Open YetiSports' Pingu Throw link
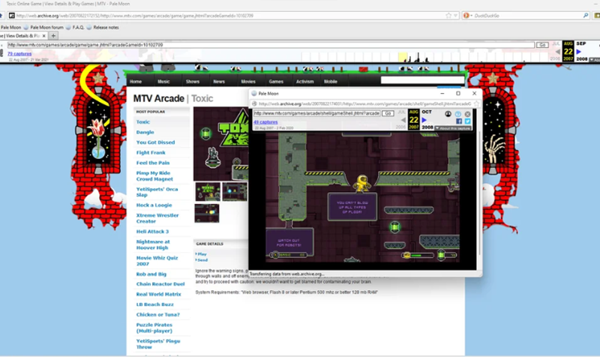Screen dimensions: 600x357 coord(158,344)
